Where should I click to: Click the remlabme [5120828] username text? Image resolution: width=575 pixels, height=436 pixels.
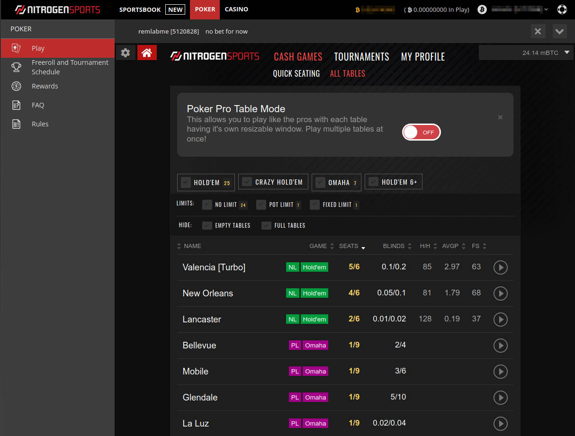169,32
